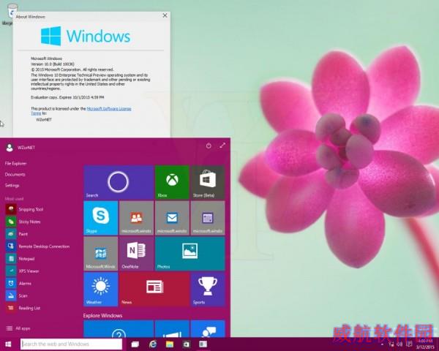Click the Search the web and Windows box
Screen dimensions: 439x351
click(72, 344)
